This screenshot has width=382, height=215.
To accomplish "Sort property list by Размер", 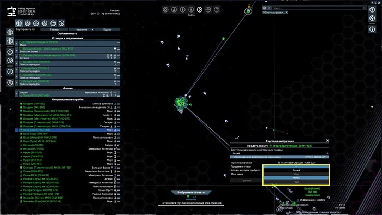I will tap(55, 29).
